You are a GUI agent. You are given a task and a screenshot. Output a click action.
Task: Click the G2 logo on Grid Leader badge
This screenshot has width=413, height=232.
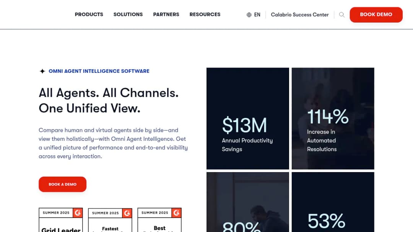[78, 213]
